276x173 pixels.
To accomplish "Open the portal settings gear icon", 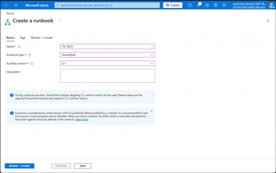I will click(x=207, y=5).
